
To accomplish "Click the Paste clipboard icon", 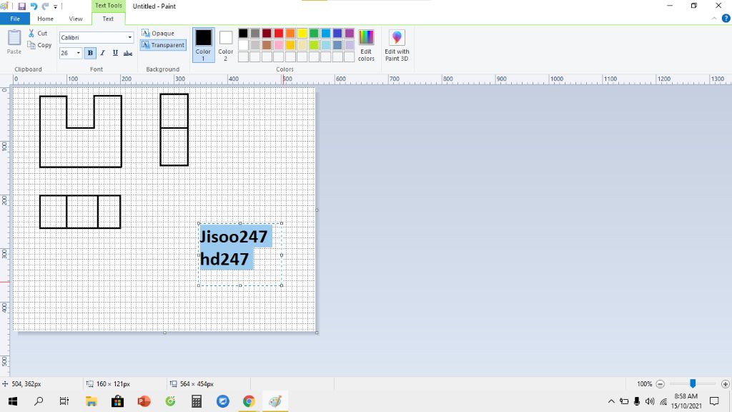I will (x=14, y=41).
